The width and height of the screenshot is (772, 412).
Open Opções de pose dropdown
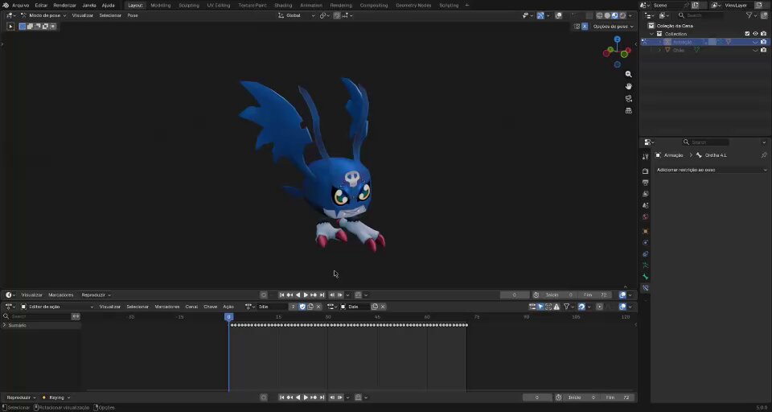[x=613, y=27]
